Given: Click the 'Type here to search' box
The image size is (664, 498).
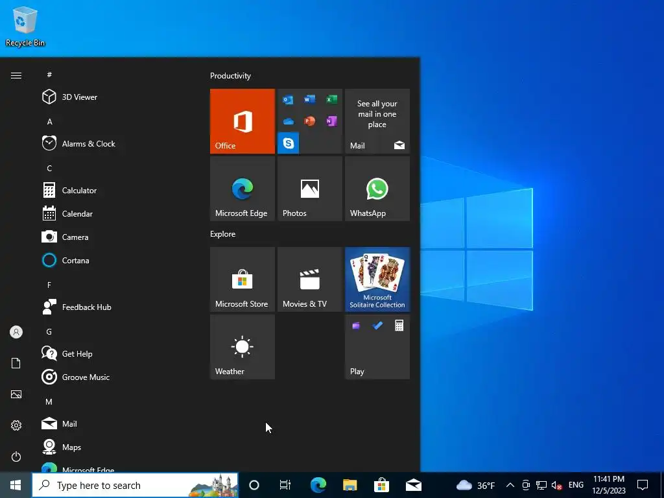Looking at the screenshot, I should point(135,485).
